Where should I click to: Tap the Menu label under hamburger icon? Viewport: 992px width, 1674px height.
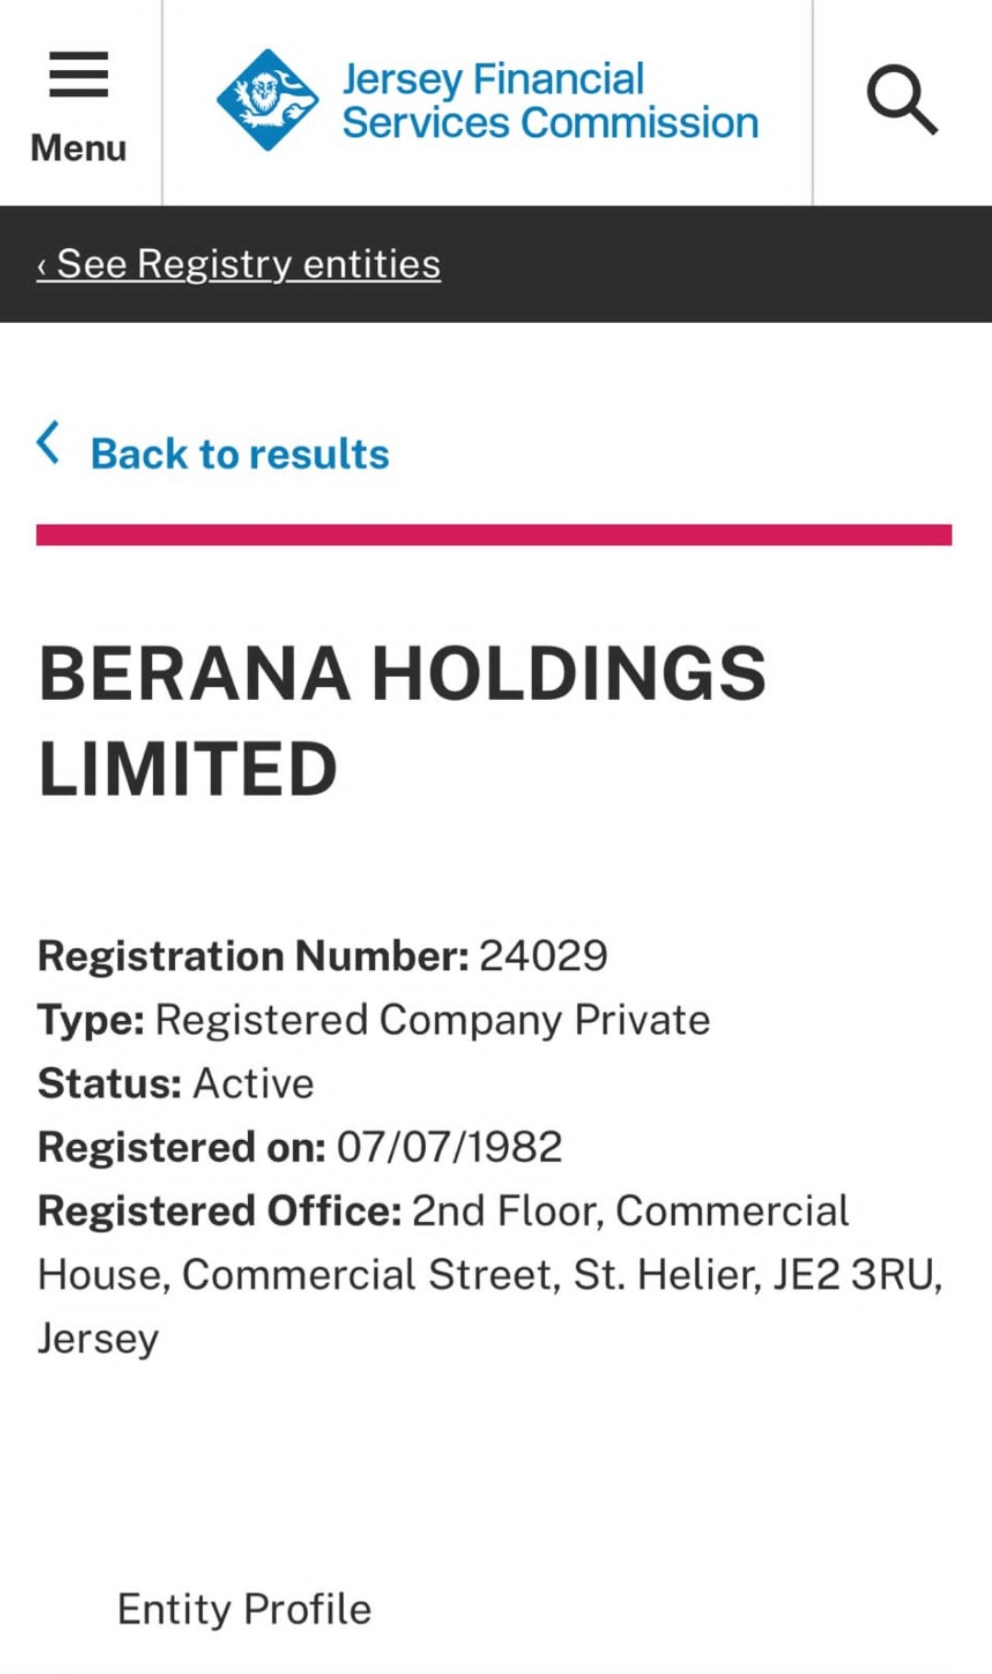(x=78, y=148)
